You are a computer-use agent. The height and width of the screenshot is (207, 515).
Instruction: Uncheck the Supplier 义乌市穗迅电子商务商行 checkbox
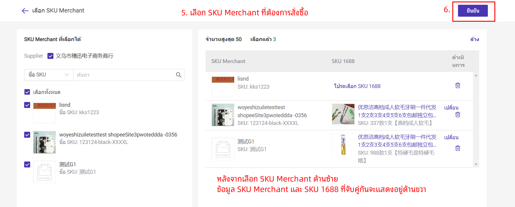[x=50, y=56]
